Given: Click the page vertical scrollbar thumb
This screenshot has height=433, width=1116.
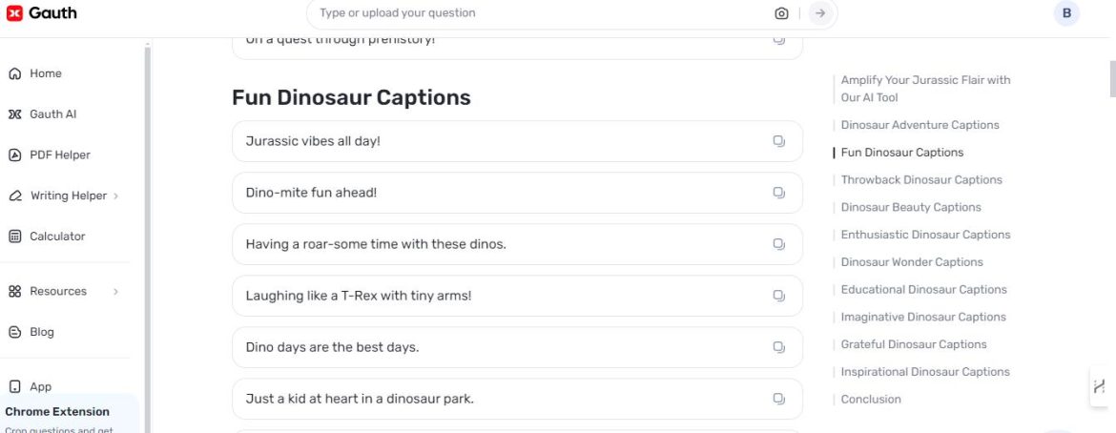Looking at the screenshot, I should 1111,78.
